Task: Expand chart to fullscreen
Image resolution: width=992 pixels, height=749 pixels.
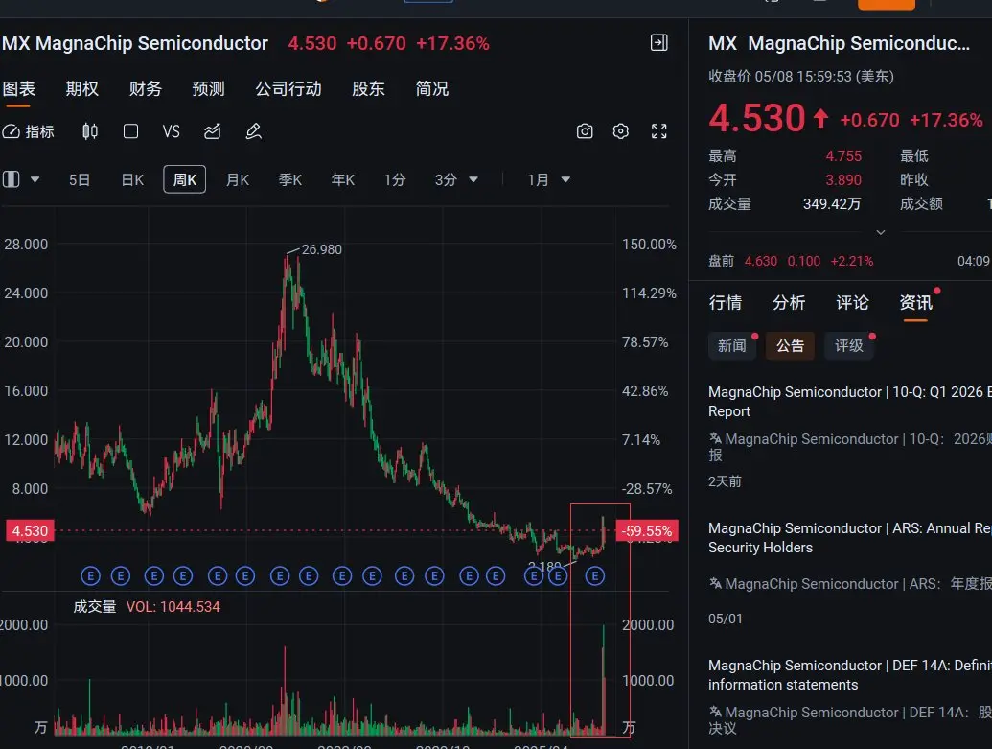Action: (x=659, y=131)
